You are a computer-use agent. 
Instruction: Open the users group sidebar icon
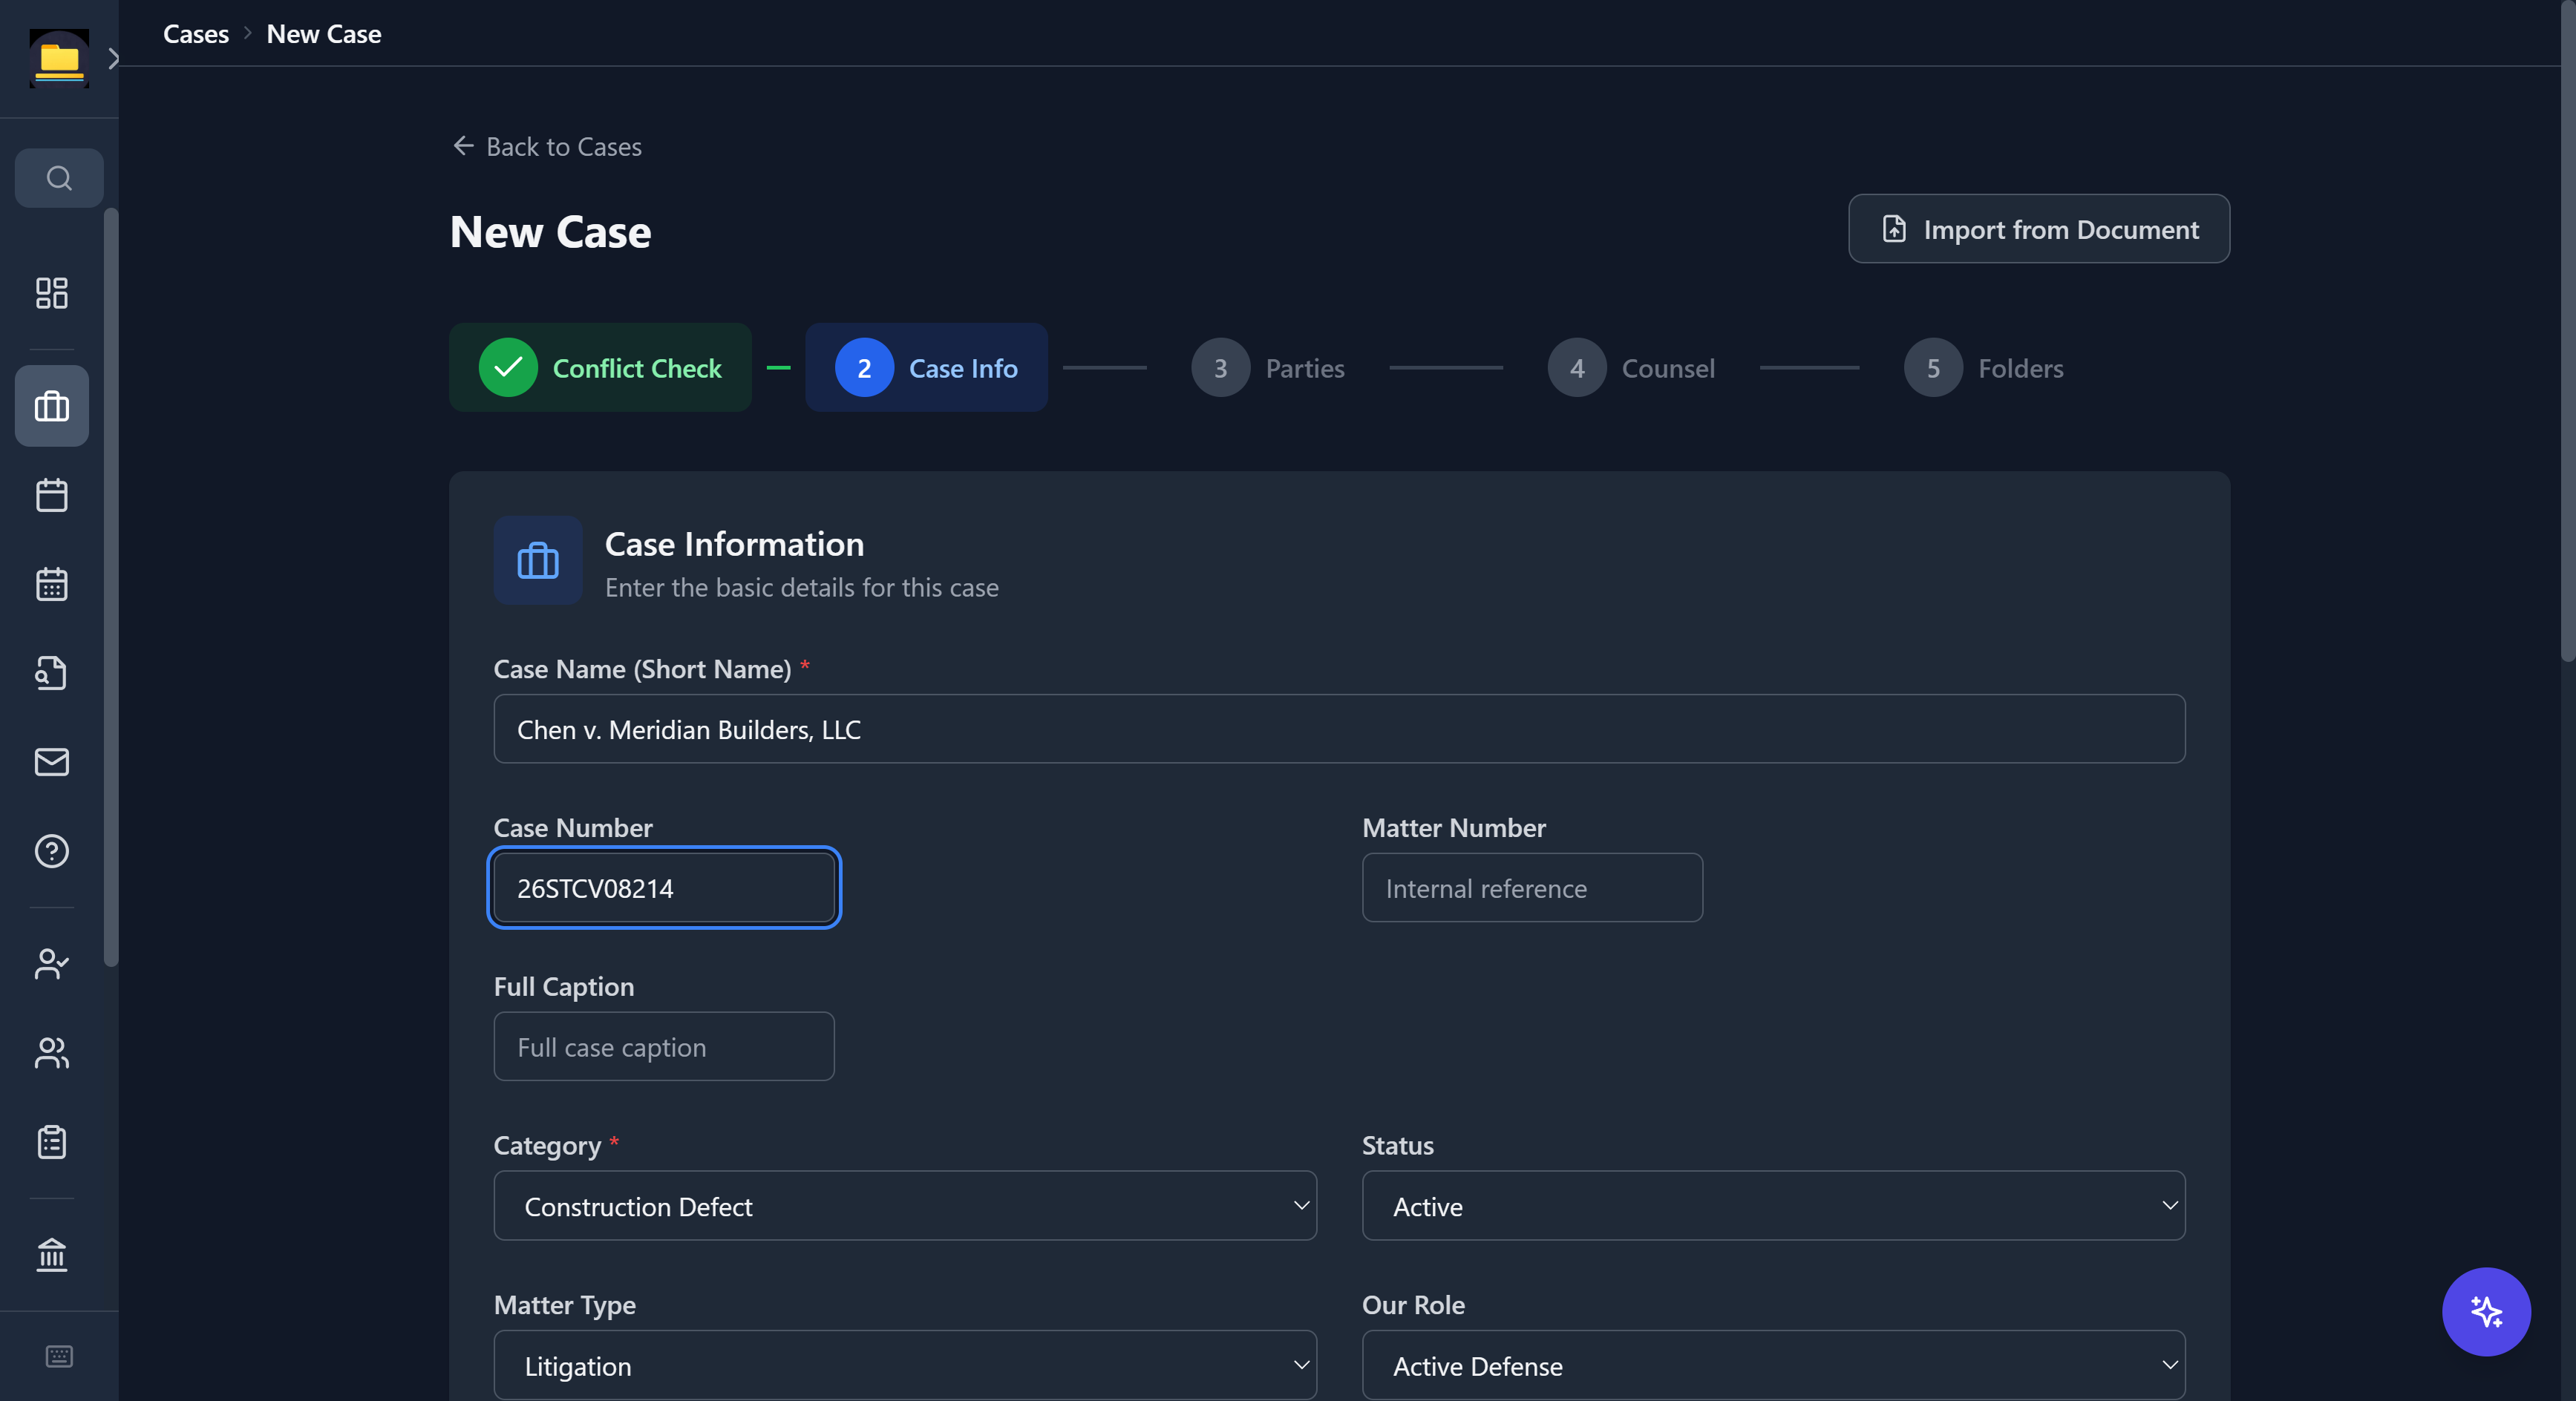52,1053
